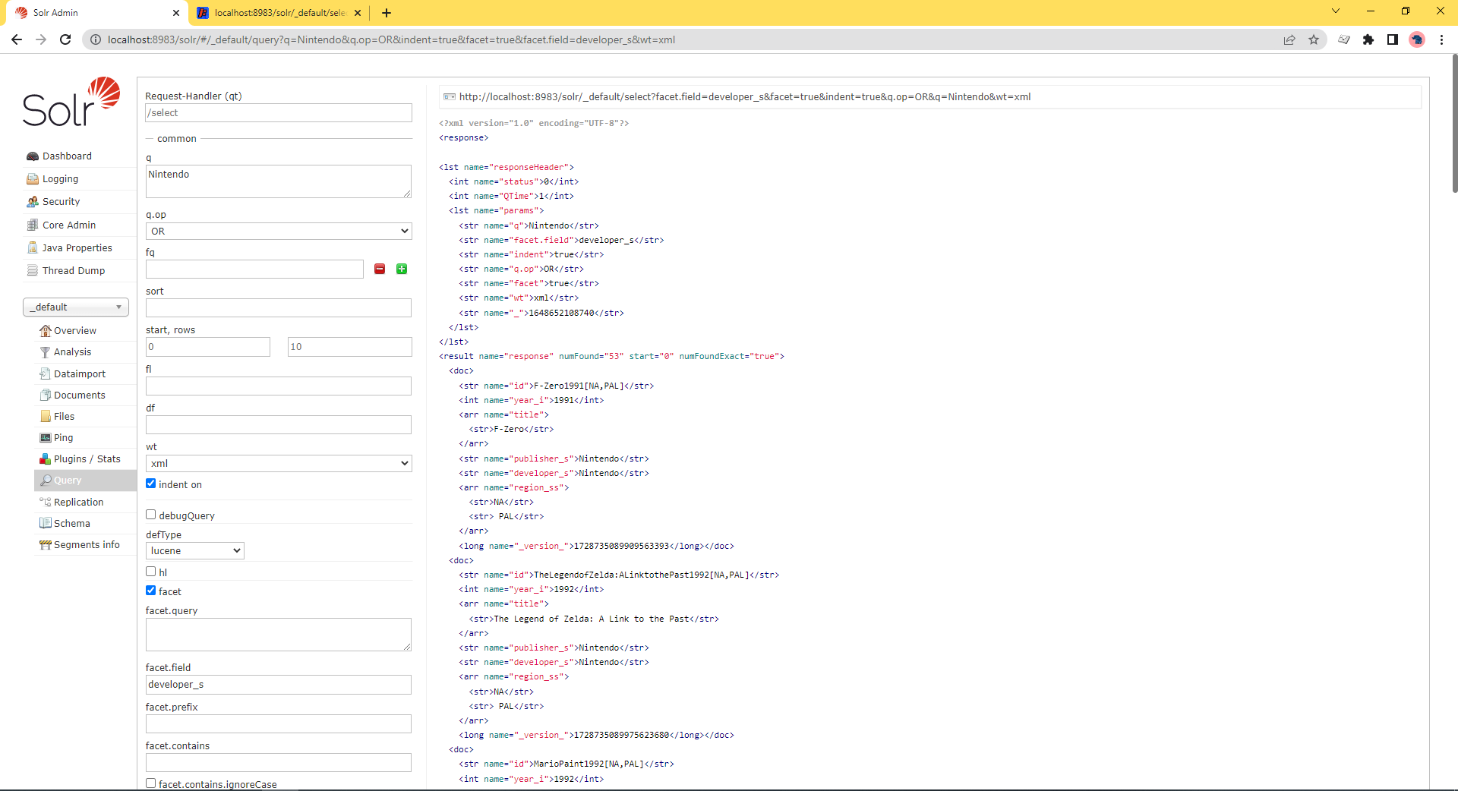This screenshot has height=791, width=1458.
Task: Open the defType dropdown showing lucene
Action: point(195,550)
